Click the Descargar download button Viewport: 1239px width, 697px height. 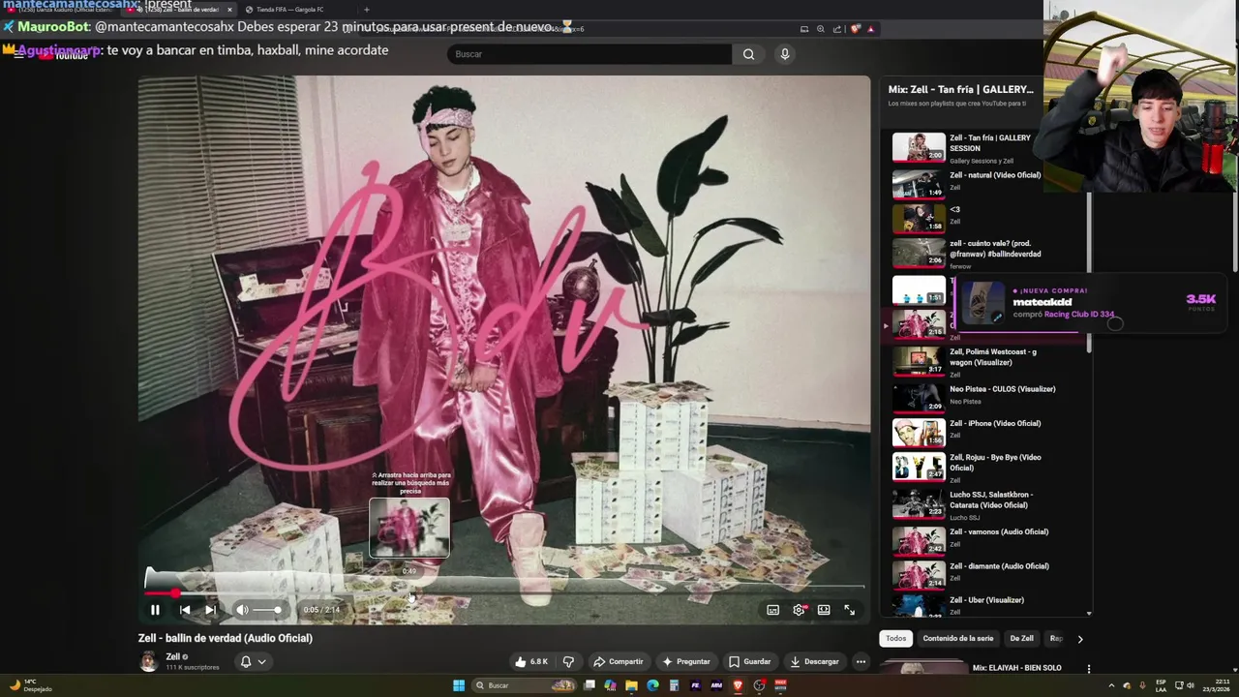point(814,661)
